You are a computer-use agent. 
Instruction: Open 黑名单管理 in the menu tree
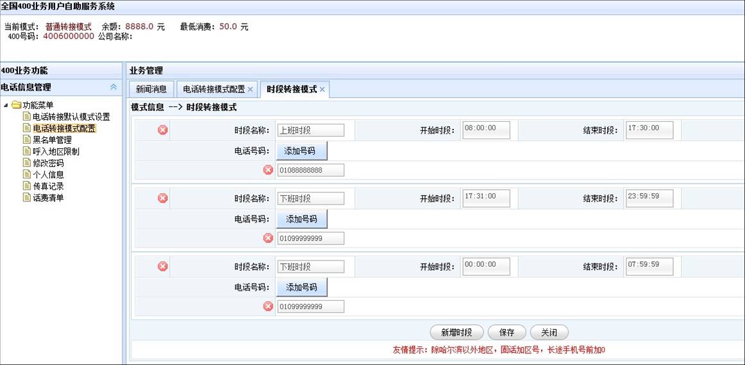[x=52, y=140]
